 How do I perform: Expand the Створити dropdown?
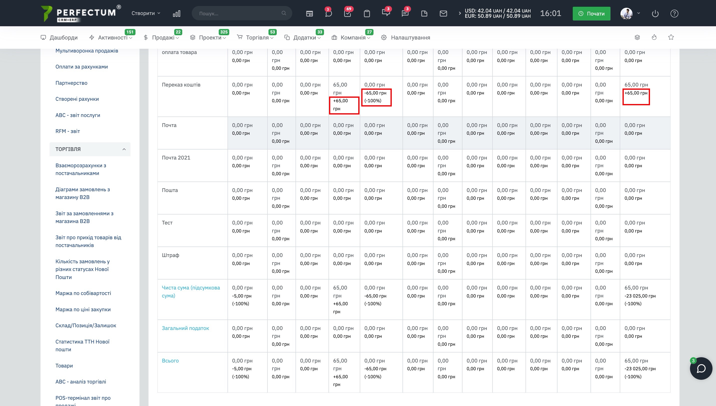145,13
